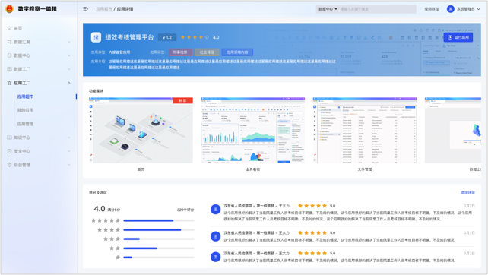Open the 使用教程 link
The image size is (488, 275).
point(431,9)
